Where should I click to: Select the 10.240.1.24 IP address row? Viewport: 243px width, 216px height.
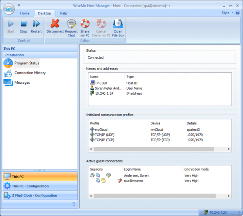116,93
